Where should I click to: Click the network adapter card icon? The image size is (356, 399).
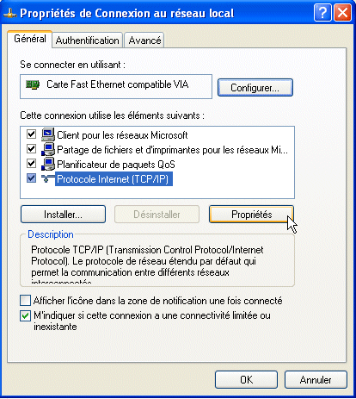33,84
